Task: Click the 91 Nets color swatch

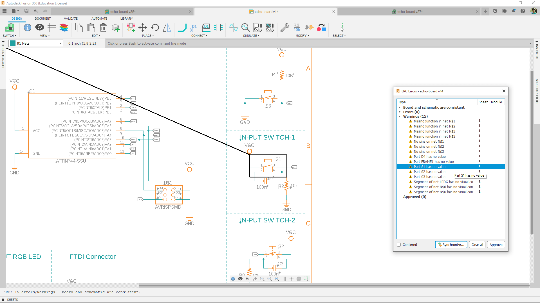Action: [x=13, y=43]
